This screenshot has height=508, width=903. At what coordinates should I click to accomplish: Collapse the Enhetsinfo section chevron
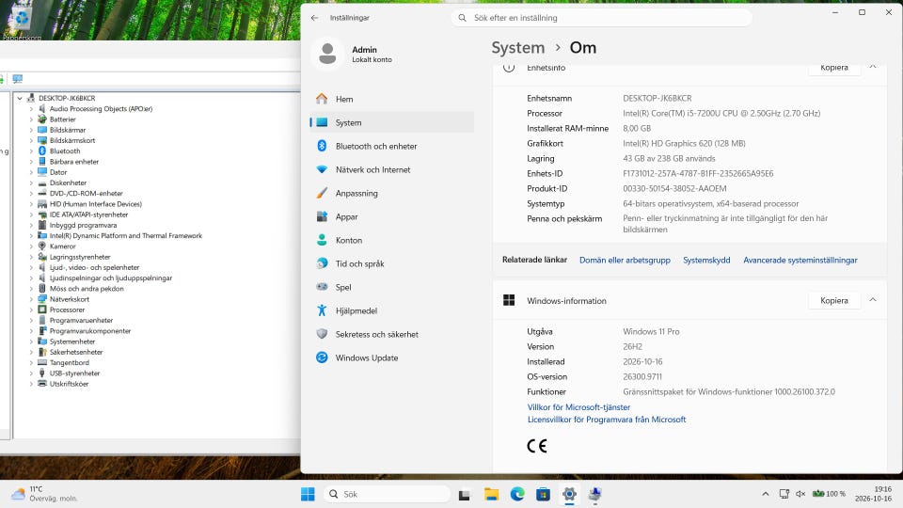873,68
